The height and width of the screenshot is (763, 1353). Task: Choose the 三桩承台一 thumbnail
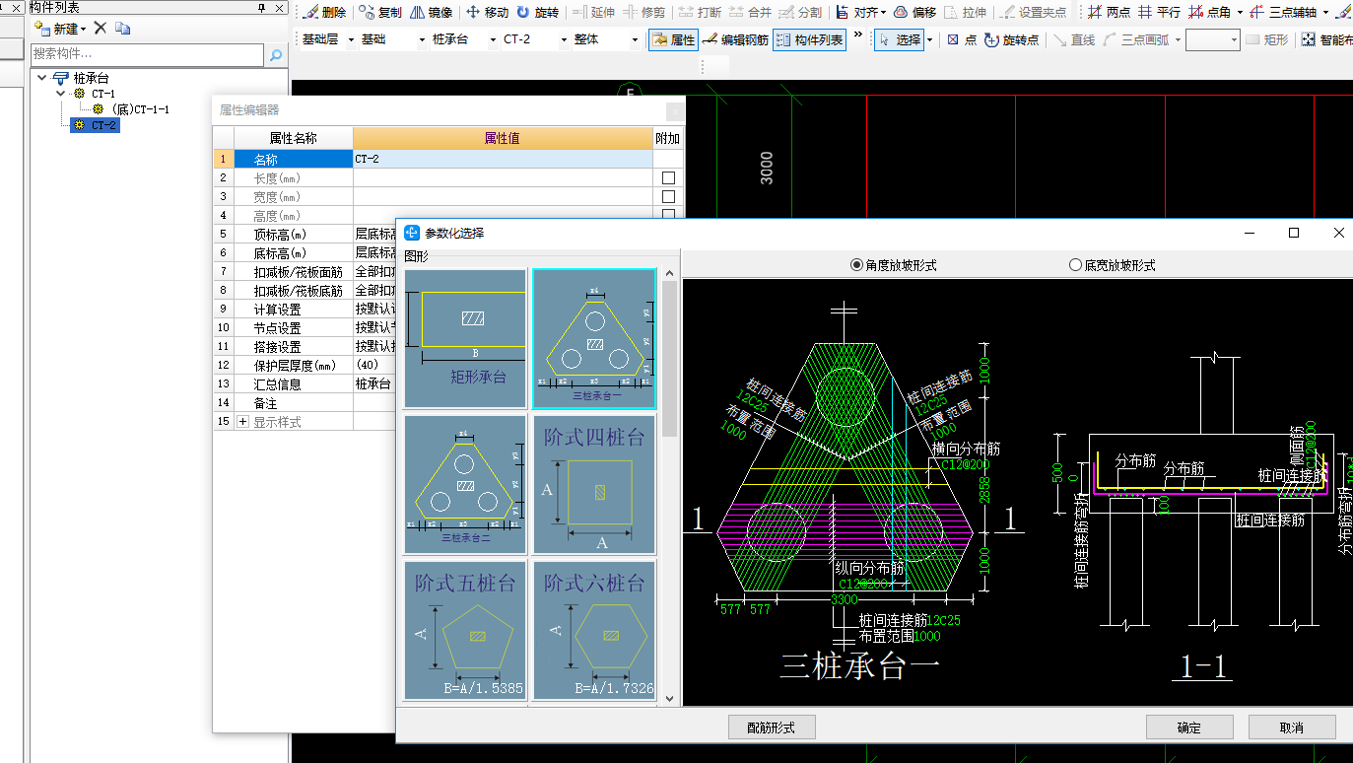coord(594,338)
